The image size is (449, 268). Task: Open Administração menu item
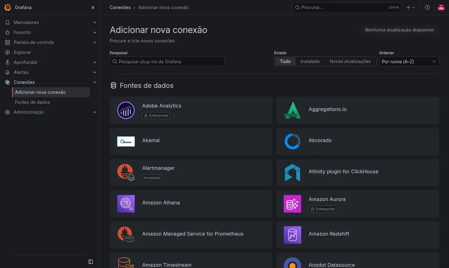pyautogui.click(x=29, y=112)
